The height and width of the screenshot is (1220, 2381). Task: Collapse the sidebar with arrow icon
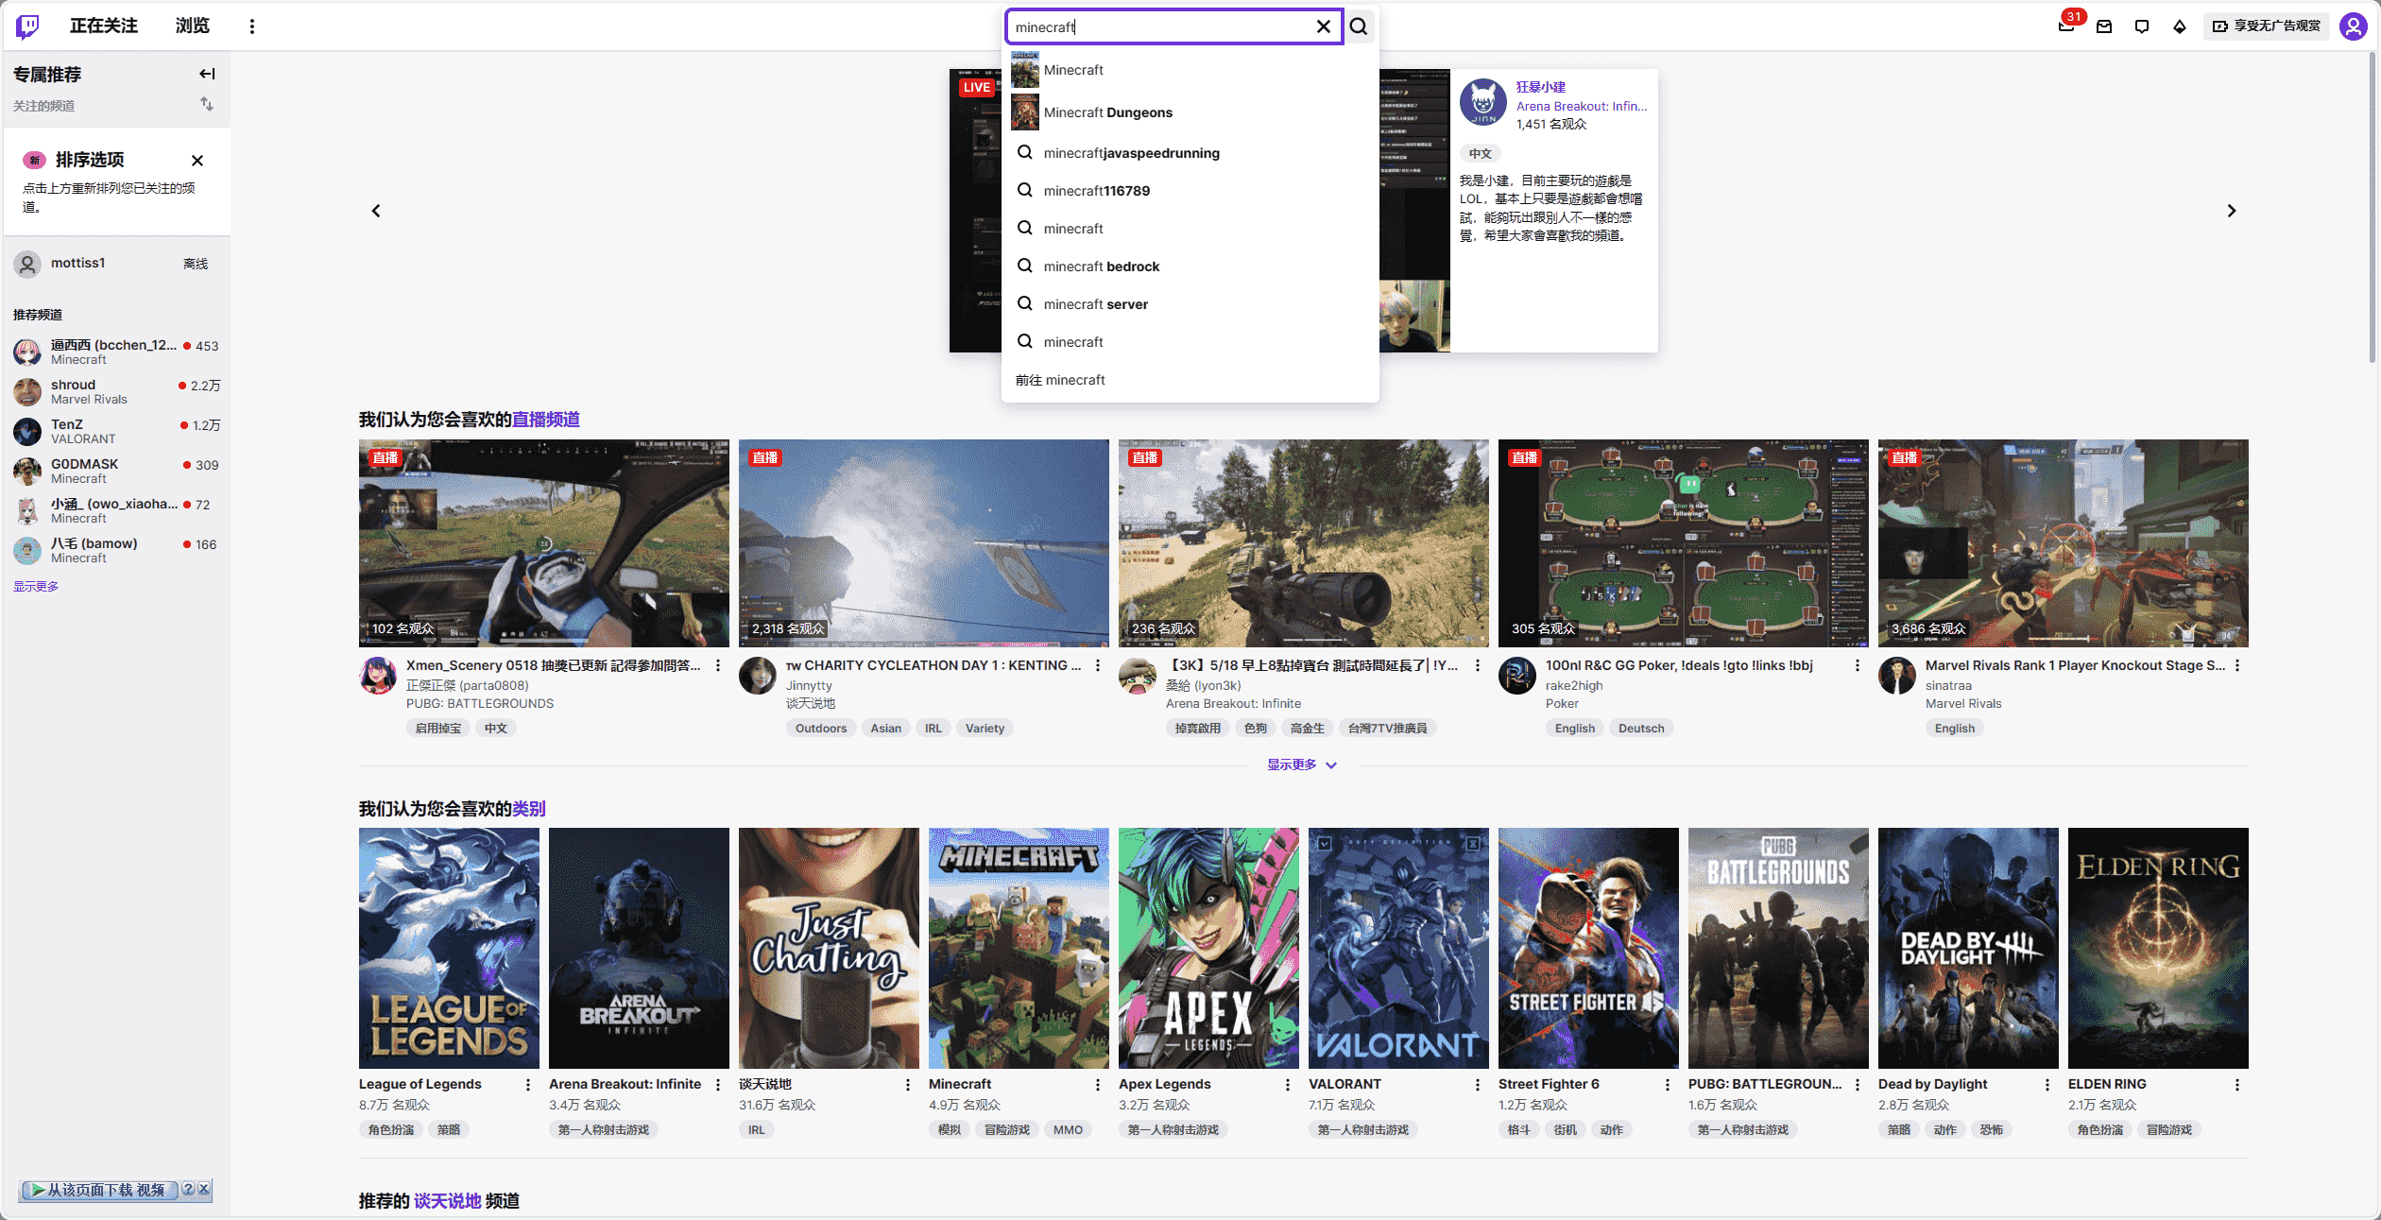click(x=207, y=74)
